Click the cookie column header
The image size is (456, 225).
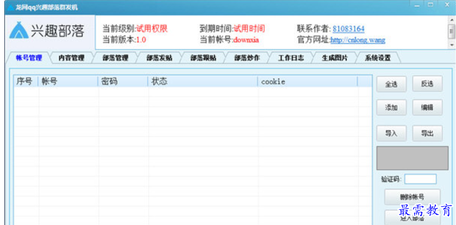(x=307, y=81)
